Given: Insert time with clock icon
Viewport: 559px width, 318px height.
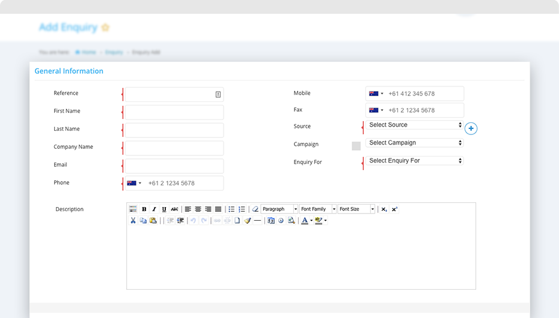Looking at the screenshot, I should [x=281, y=221].
